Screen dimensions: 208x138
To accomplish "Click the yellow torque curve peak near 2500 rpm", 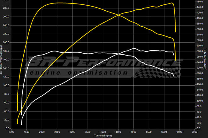I will click(x=57, y=3).
